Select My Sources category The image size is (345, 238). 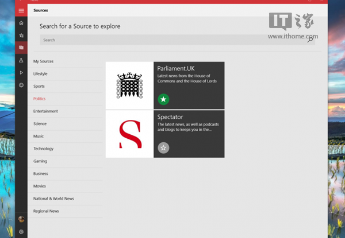click(43, 61)
